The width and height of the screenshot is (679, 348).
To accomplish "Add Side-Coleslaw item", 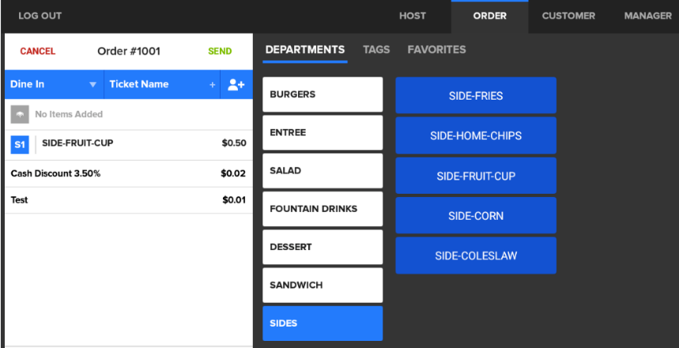I will coord(476,255).
